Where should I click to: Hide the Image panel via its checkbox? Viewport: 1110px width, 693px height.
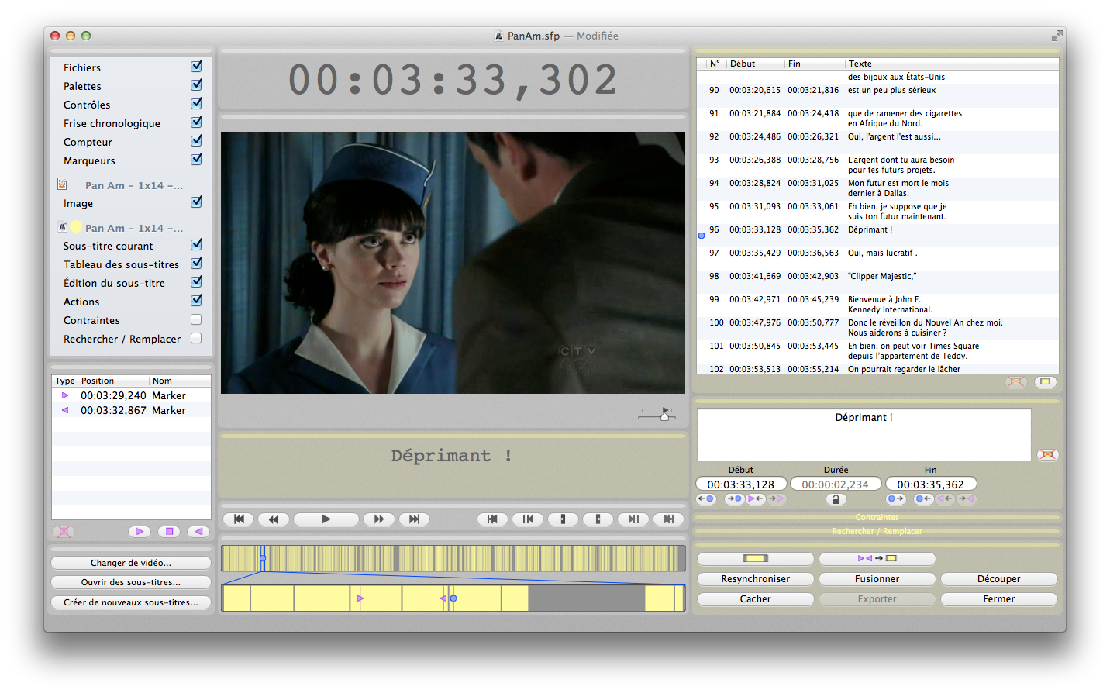(x=197, y=202)
